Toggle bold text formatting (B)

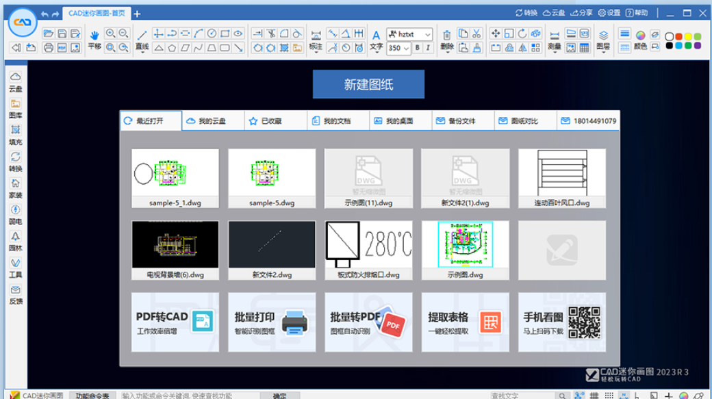[x=417, y=47]
